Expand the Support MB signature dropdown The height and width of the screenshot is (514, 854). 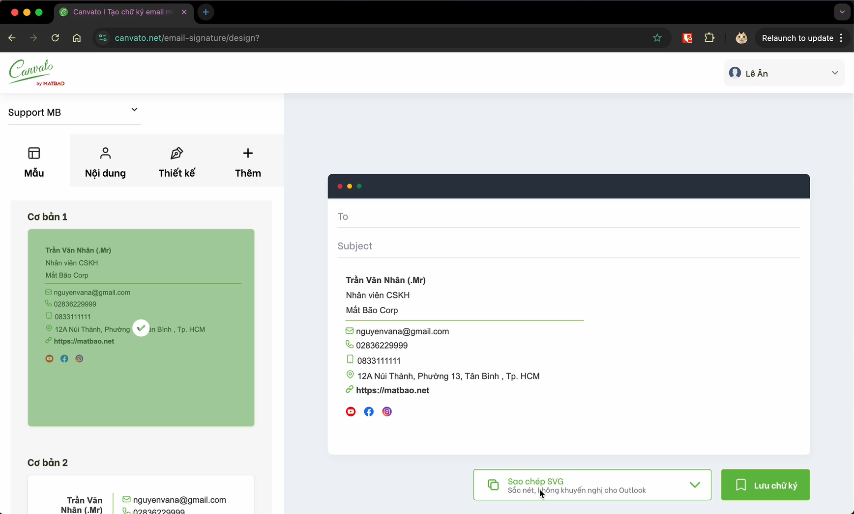click(134, 110)
